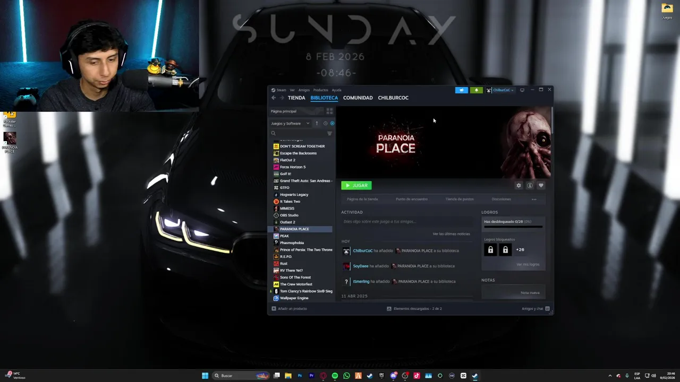Toggle the ready-to-play filter icon
680x382 pixels.
[x=332, y=124]
